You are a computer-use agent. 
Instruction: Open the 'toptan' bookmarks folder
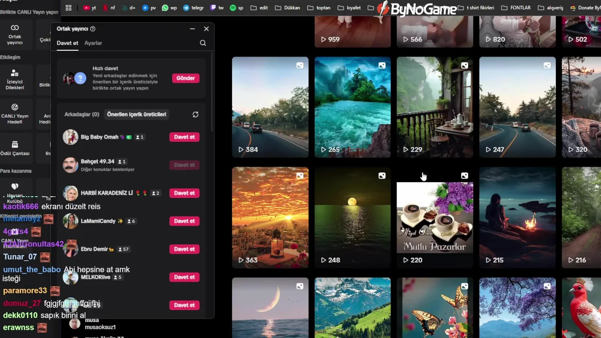coord(319,8)
